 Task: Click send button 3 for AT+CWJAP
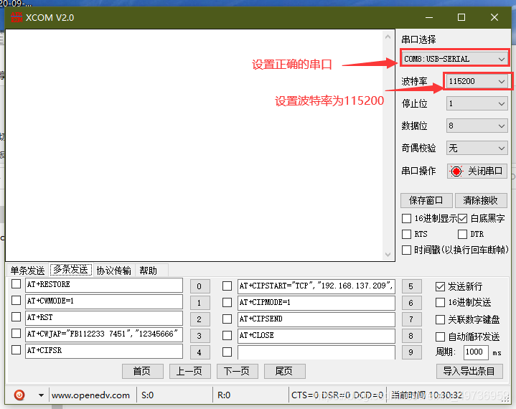pos(200,336)
